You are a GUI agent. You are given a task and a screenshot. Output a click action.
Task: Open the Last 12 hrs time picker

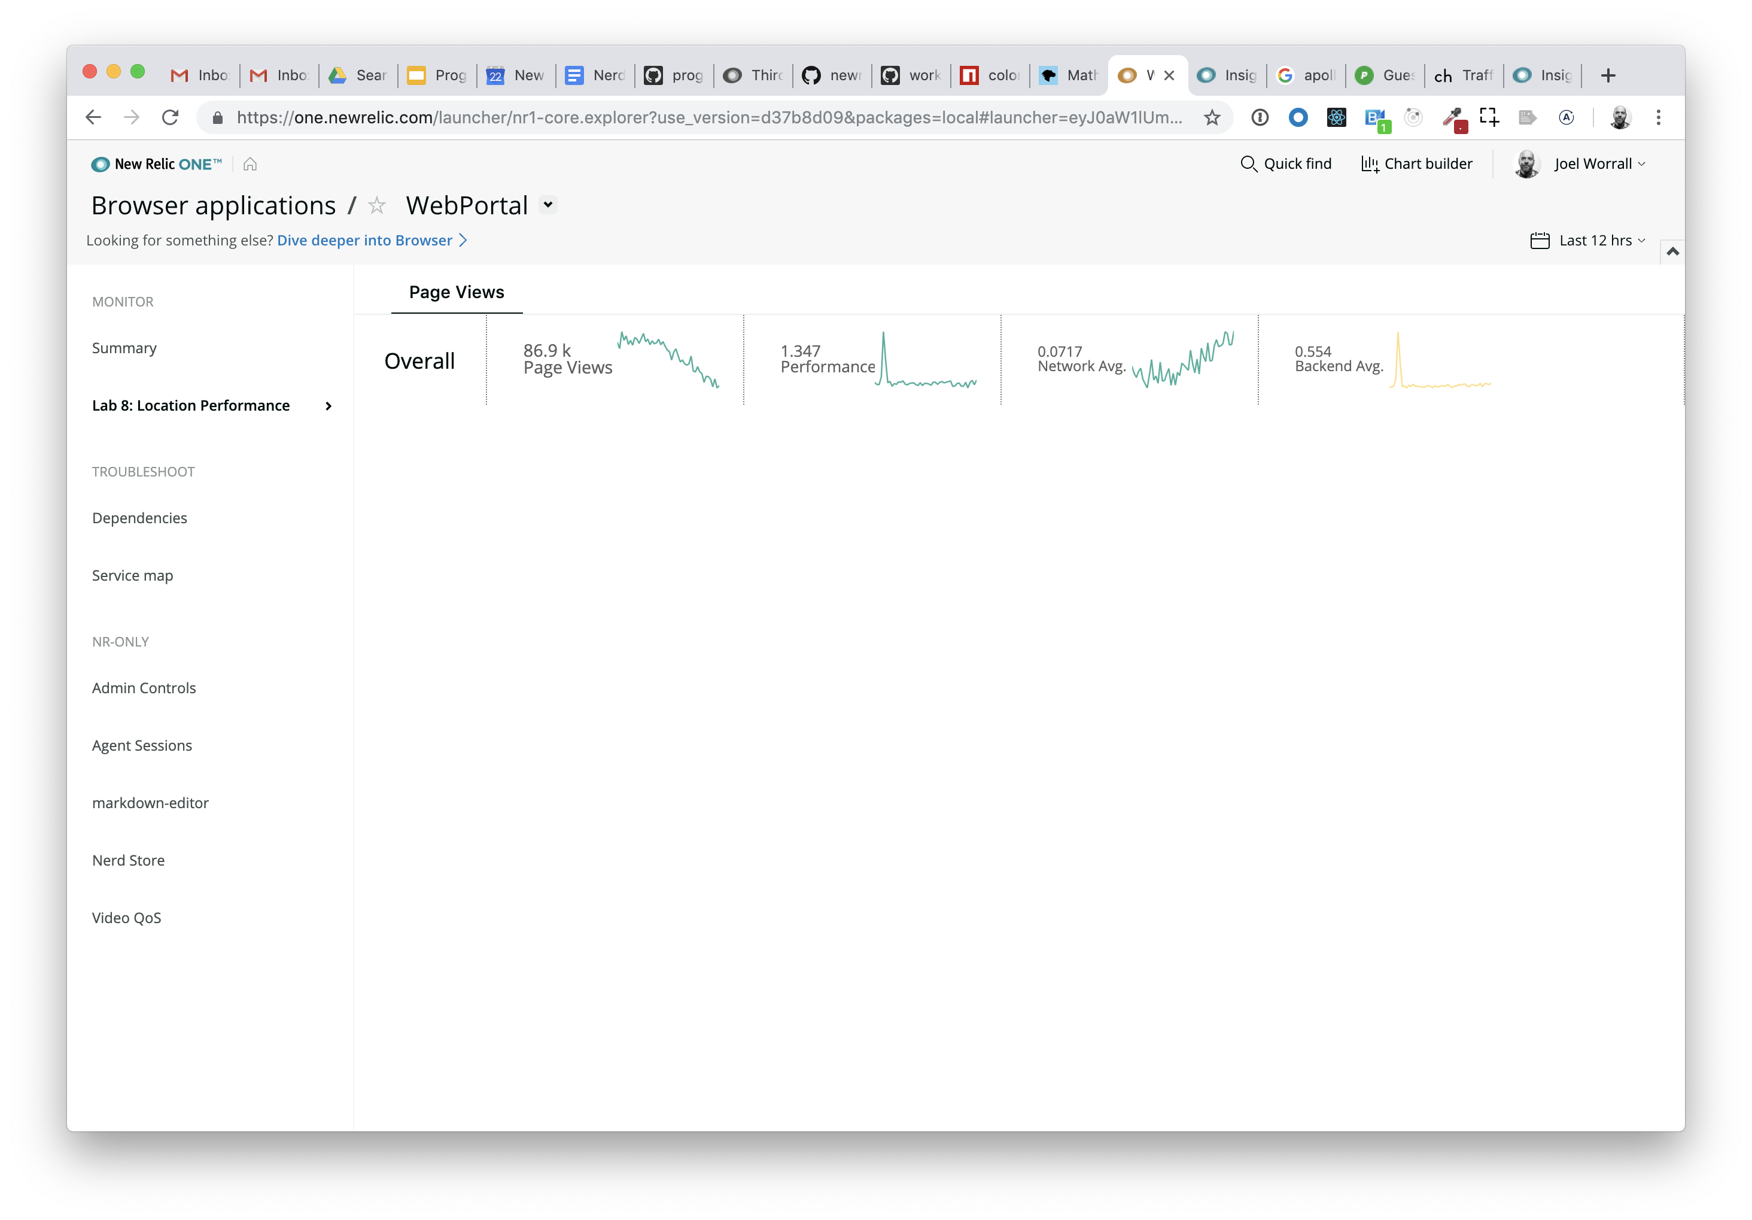point(1589,241)
